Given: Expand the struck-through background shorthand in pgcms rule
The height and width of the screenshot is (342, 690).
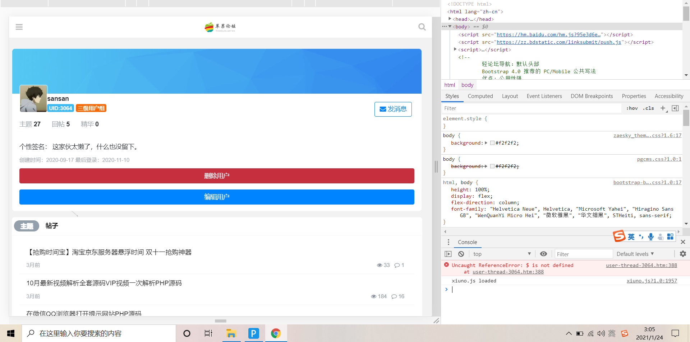Looking at the screenshot, I should point(486,166).
